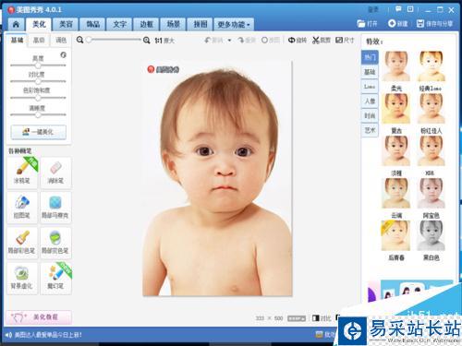Select the 消除笔 eraser pen tool
This screenshot has height=346, width=462.
point(55,173)
